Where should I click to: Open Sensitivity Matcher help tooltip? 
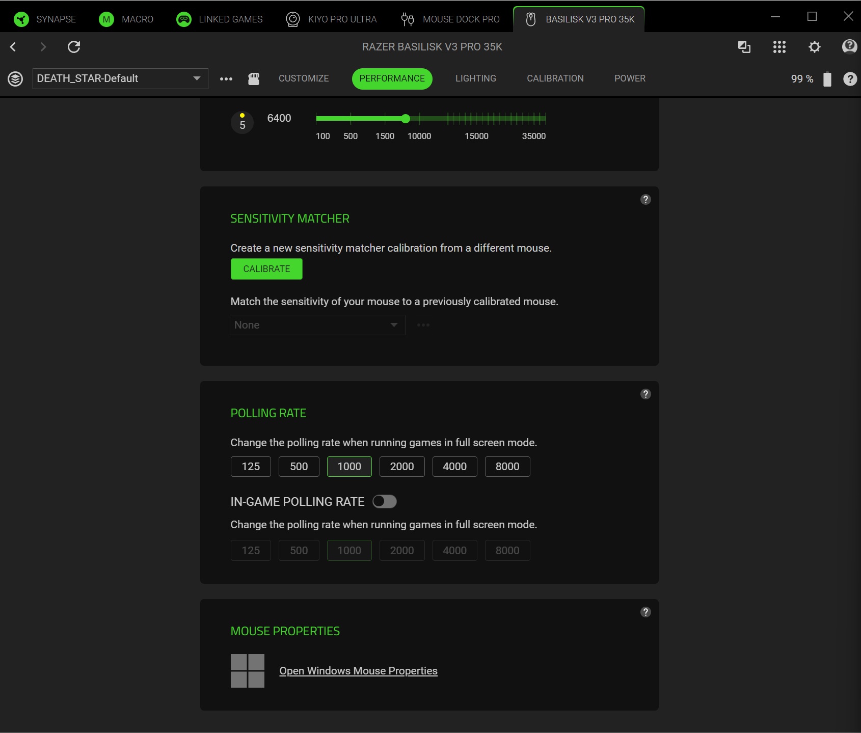pyautogui.click(x=645, y=200)
